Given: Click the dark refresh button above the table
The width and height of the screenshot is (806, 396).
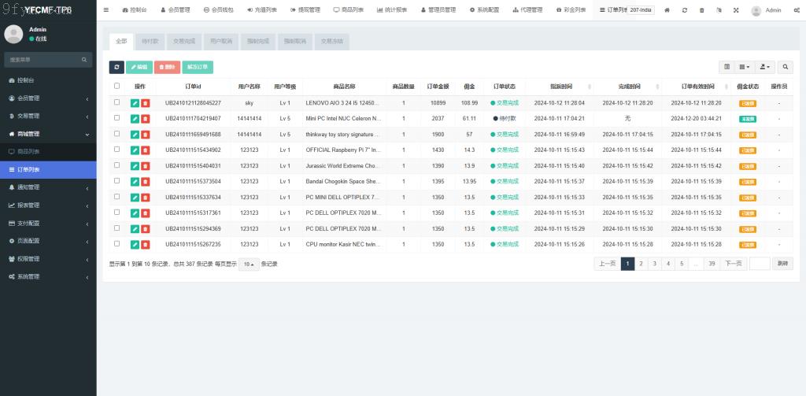Looking at the screenshot, I should click(x=116, y=68).
